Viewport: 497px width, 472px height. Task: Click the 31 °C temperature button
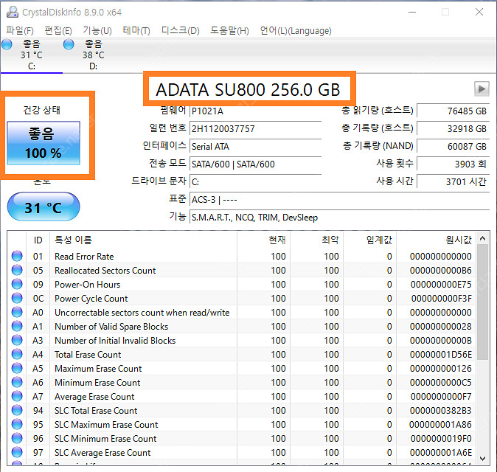(44, 206)
